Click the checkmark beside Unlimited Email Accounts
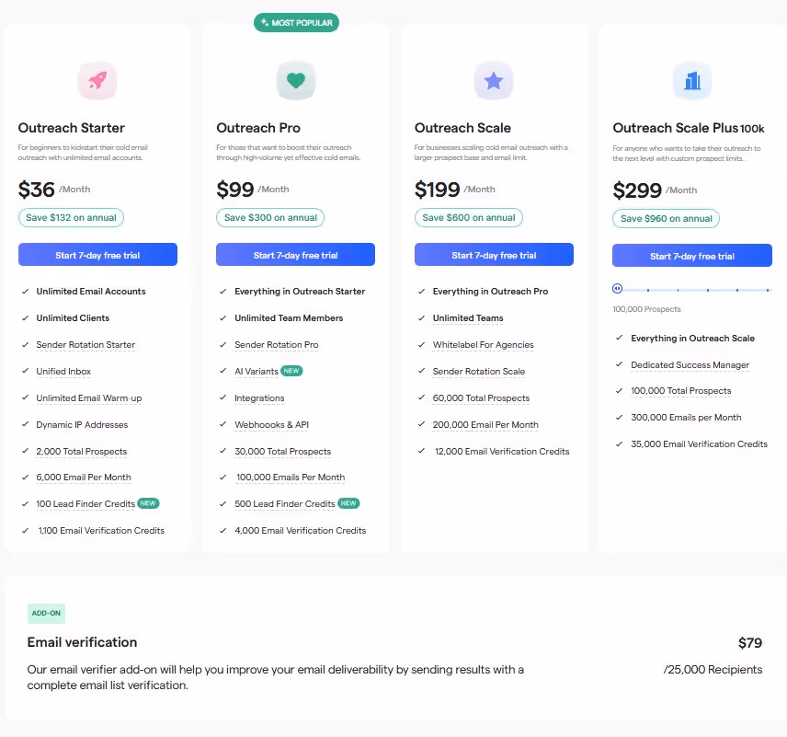 tap(25, 291)
